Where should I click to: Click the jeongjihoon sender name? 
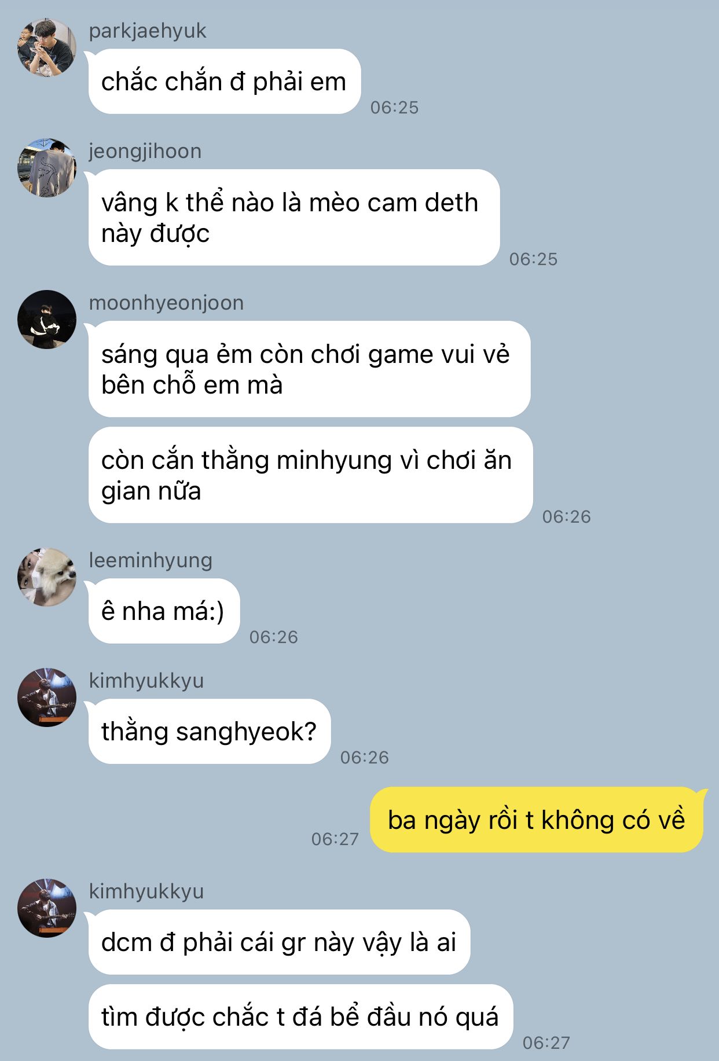point(145,151)
